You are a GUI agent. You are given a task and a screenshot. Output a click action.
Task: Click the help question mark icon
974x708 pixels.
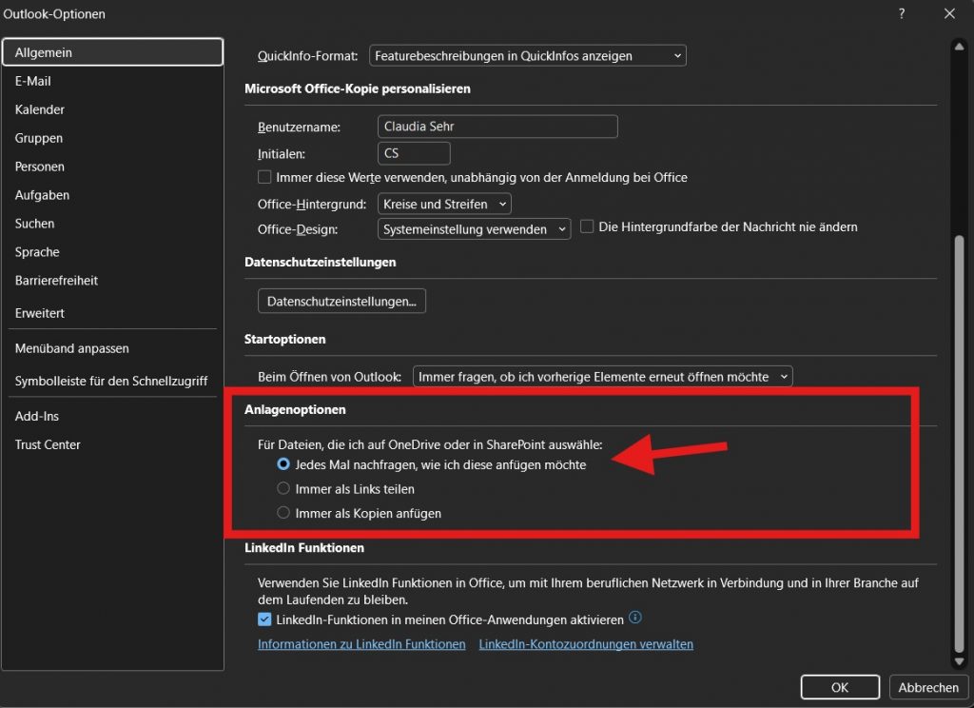tap(901, 13)
